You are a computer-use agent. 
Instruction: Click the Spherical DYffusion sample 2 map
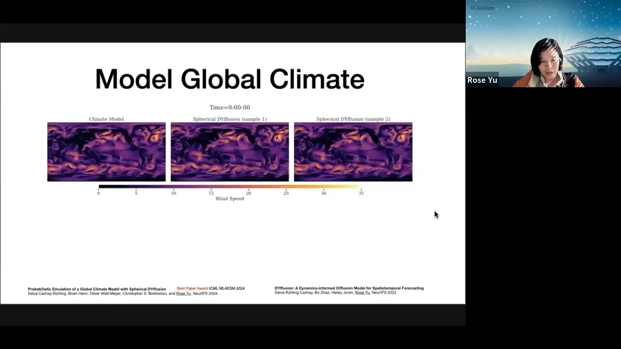(x=353, y=152)
